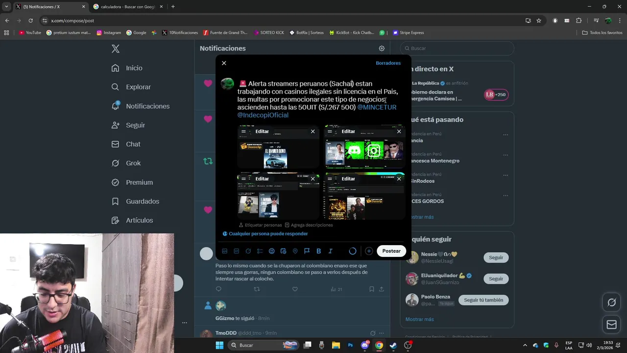Open Artículos in sidebar
The image size is (627, 353).
(x=132, y=221)
